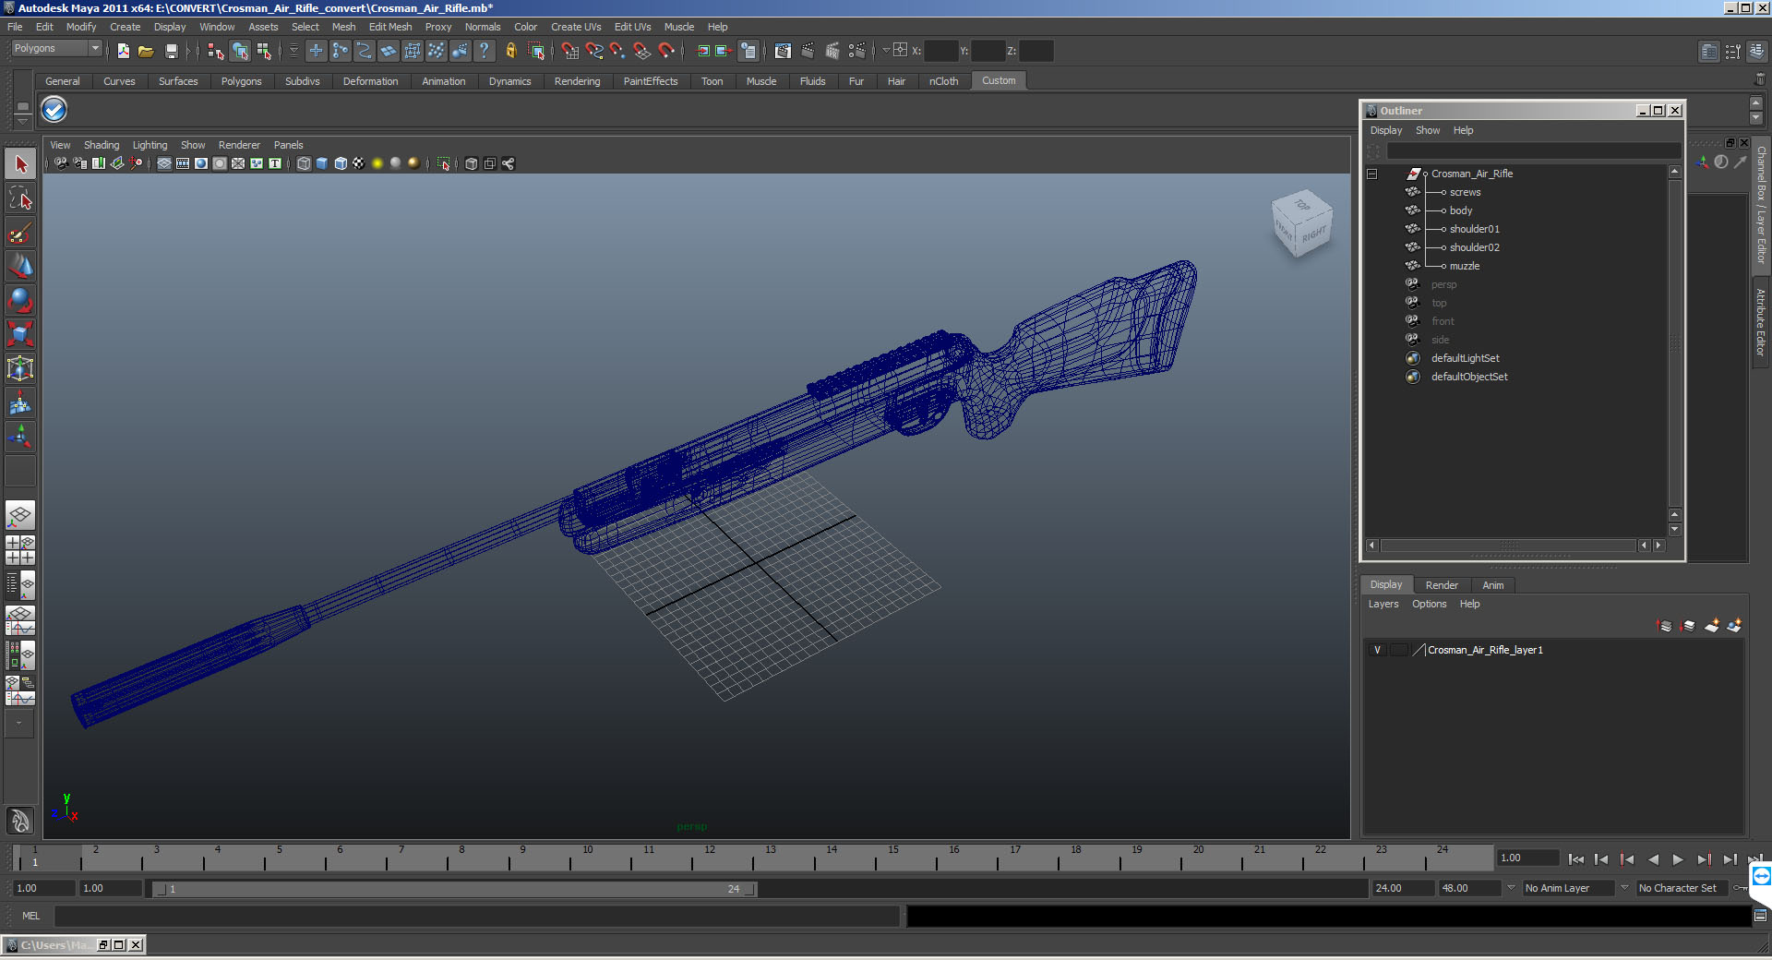Toggle display type box of Crosman_Air_Rifle_layer1
This screenshot has height=960, width=1772.
(x=1399, y=650)
